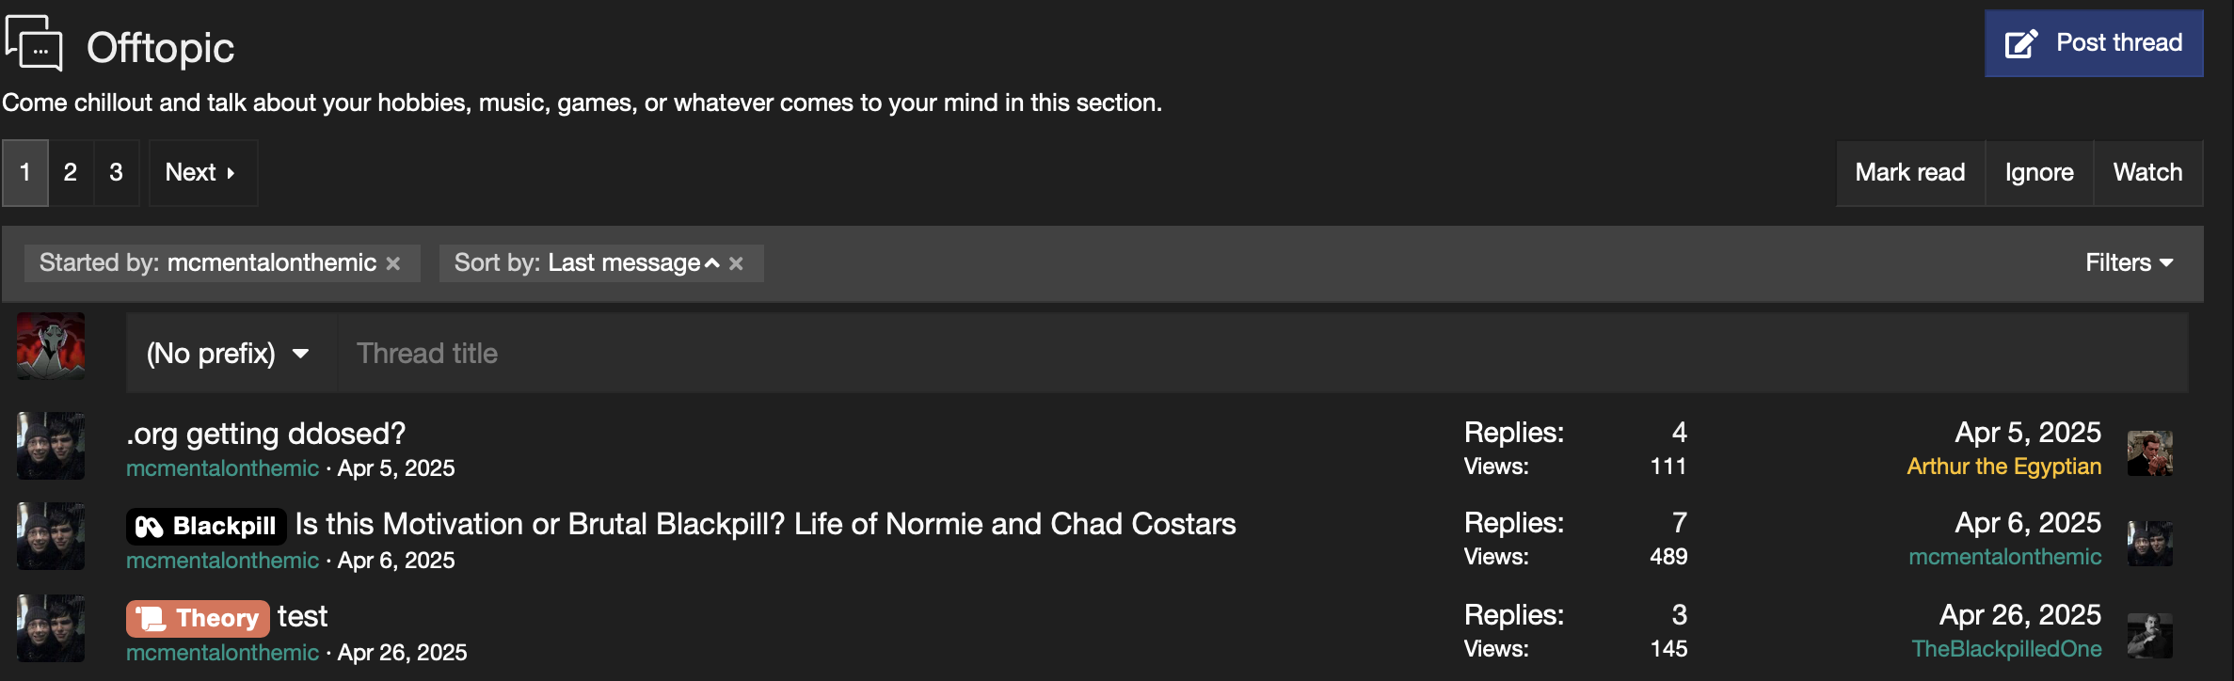Open Arthur the Egyptian's avatar
The image size is (2234, 681).
coord(2149,453)
